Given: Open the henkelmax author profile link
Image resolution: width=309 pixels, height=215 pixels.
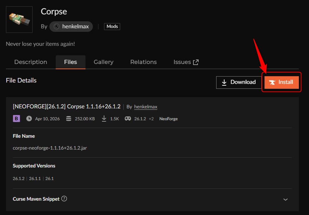Looking at the screenshot, I should pyautogui.click(x=145, y=107).
